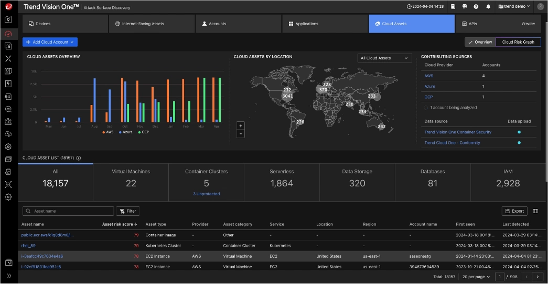
Task: Open the cloud security sidebar icon
Action: point(8,134)
